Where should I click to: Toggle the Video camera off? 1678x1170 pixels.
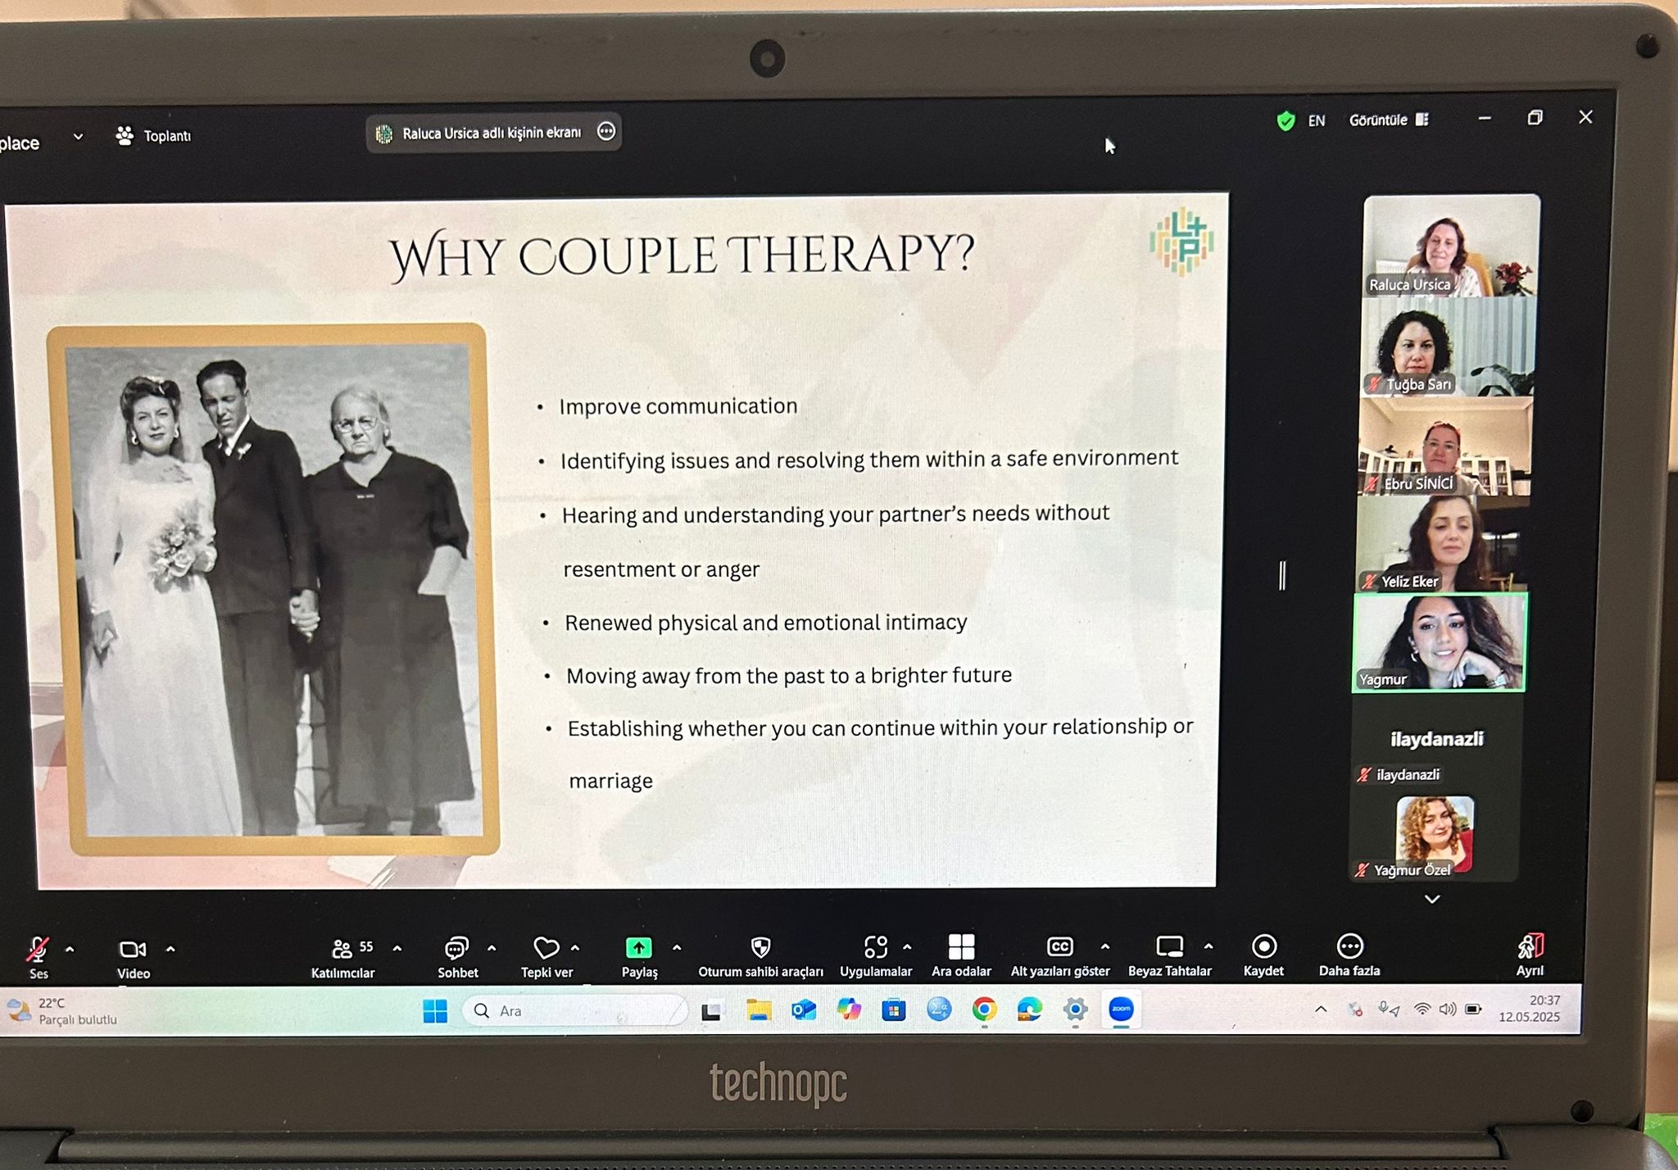133,950
